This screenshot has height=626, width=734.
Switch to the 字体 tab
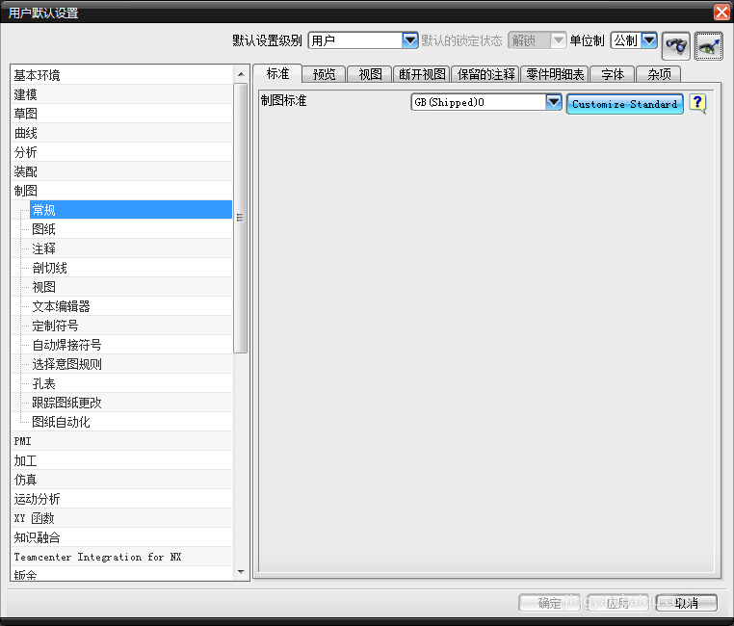point(613,74)
